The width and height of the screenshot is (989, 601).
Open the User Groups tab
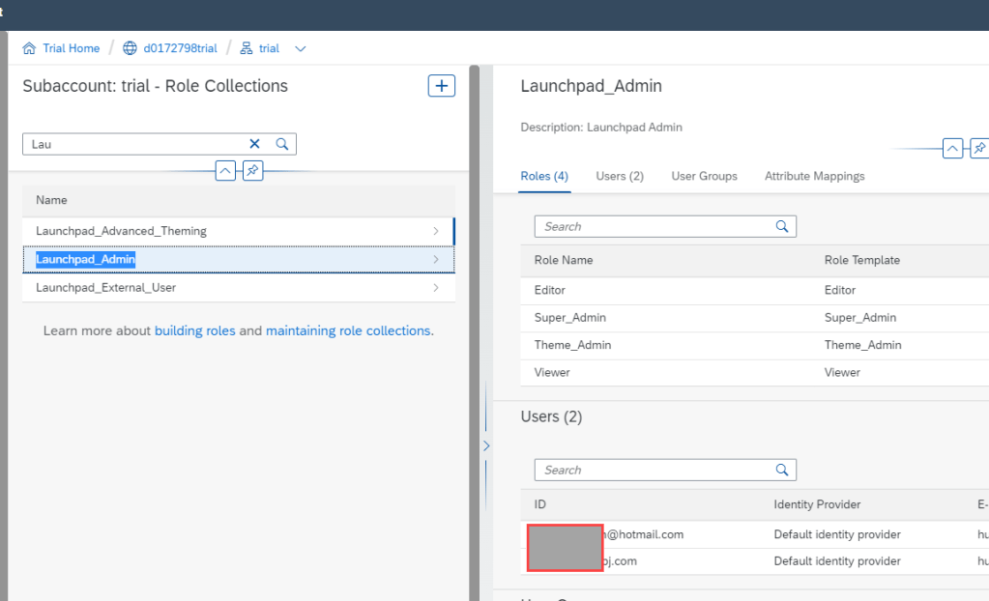pyautogui.click(x=704, y=176)
